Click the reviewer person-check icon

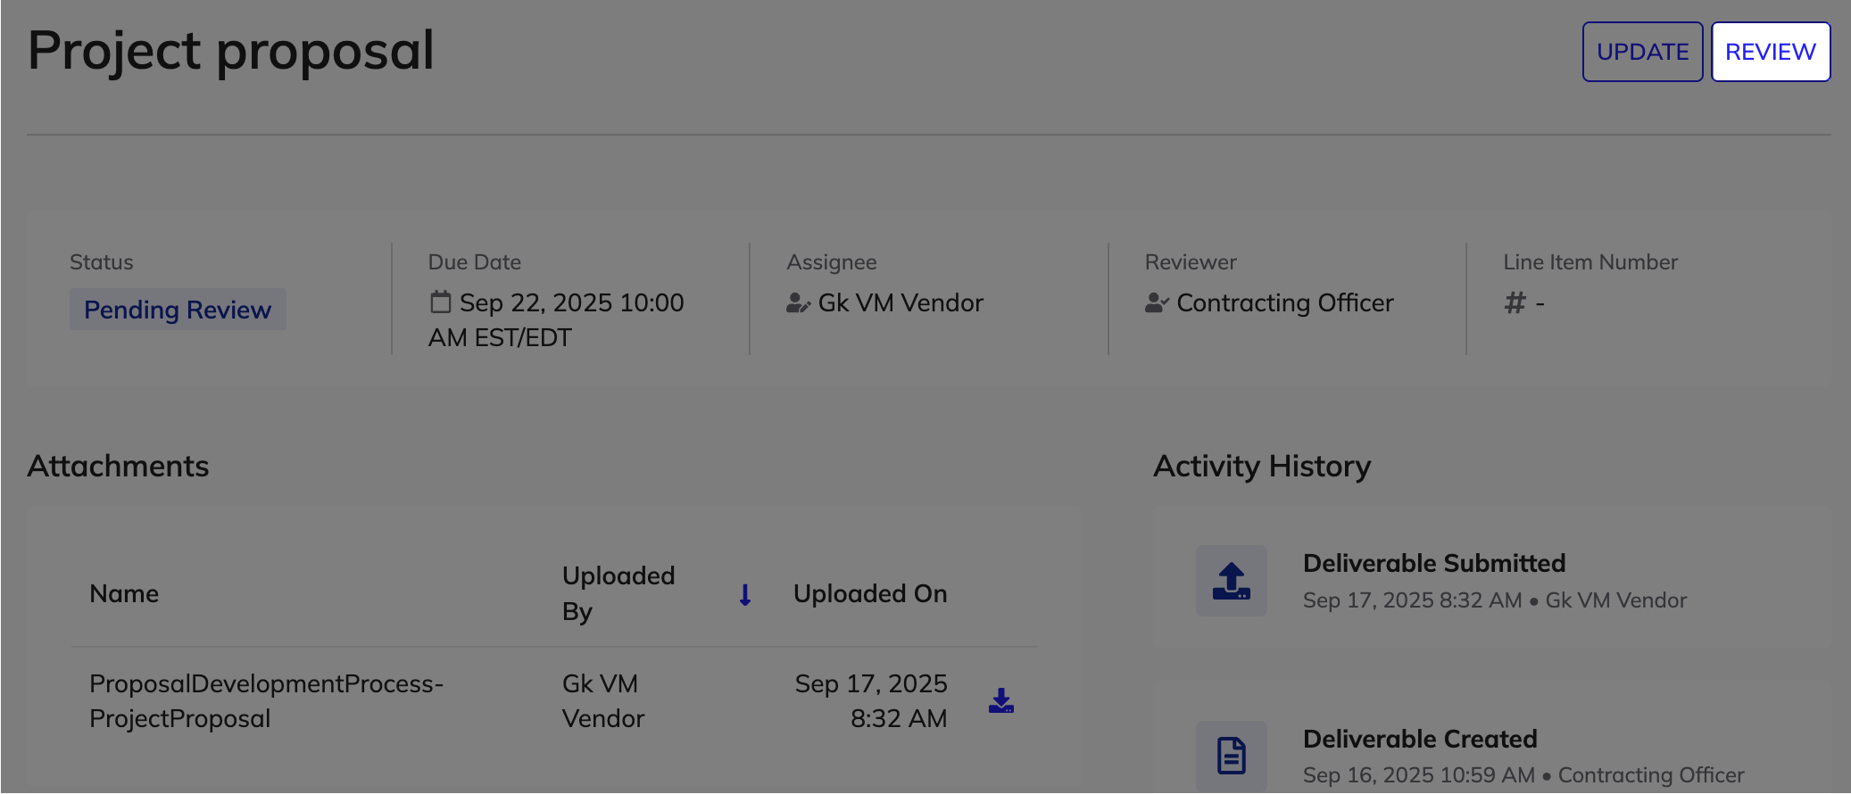(x=1157, y=303)
